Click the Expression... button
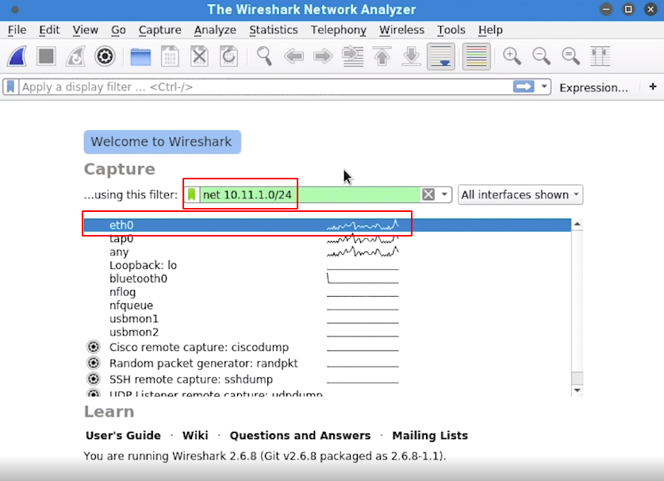Image resolution: width=664 pixels, height=481 pixels. [x=593, y=87]
